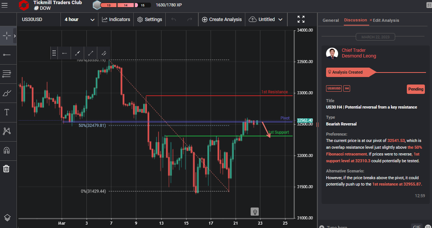
Task: Click the 34000.00 price axis label
Action: pos(305,30)
